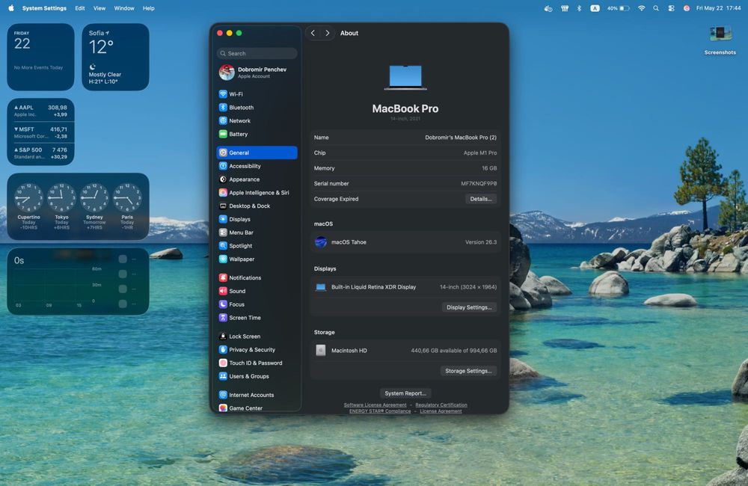The height and width of the screenshot is (486, 748).
Task: Open the Software License Agreement link
Action: tap(375, 405)
